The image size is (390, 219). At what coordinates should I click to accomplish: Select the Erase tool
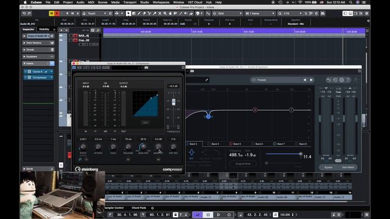tap(144, 13)
